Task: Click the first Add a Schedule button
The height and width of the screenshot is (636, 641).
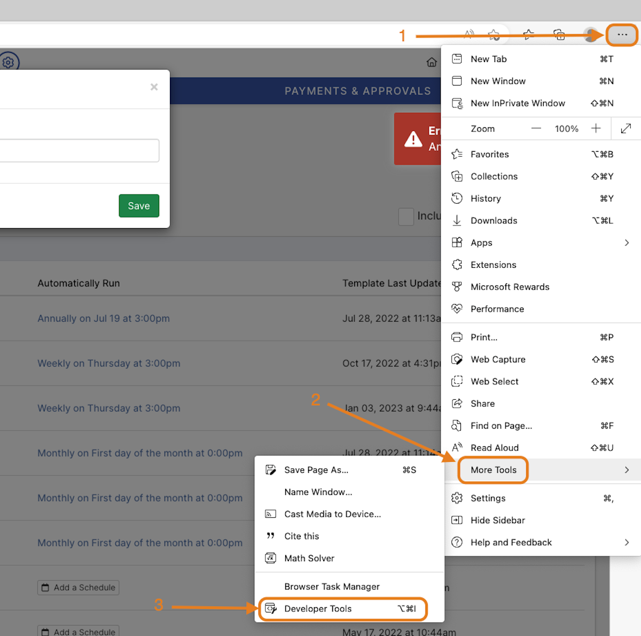Action: click(79, 587)
